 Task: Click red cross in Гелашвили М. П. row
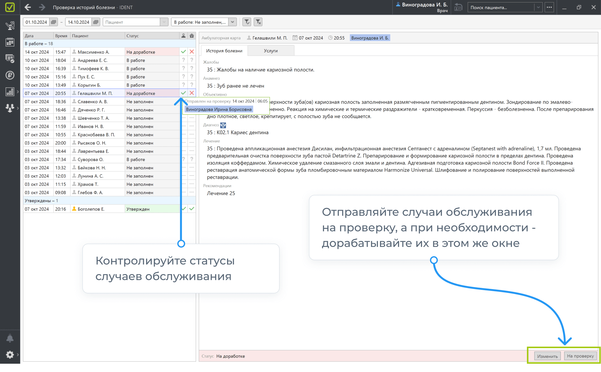tap(192, 93)
